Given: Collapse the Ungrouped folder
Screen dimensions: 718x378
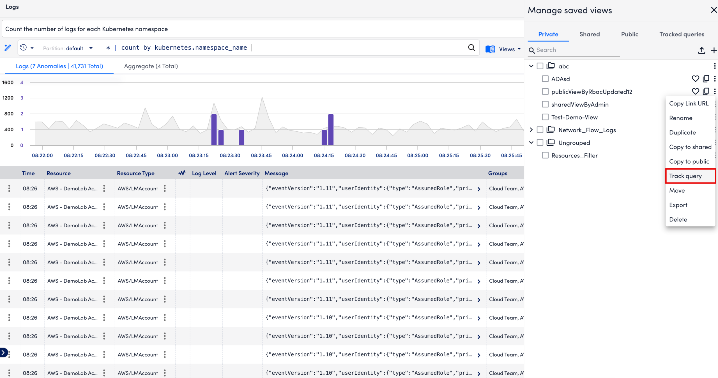Looking at the screenshot, I should click(531, 142).
